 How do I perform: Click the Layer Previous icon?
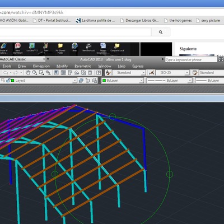[x=88, y=81]
